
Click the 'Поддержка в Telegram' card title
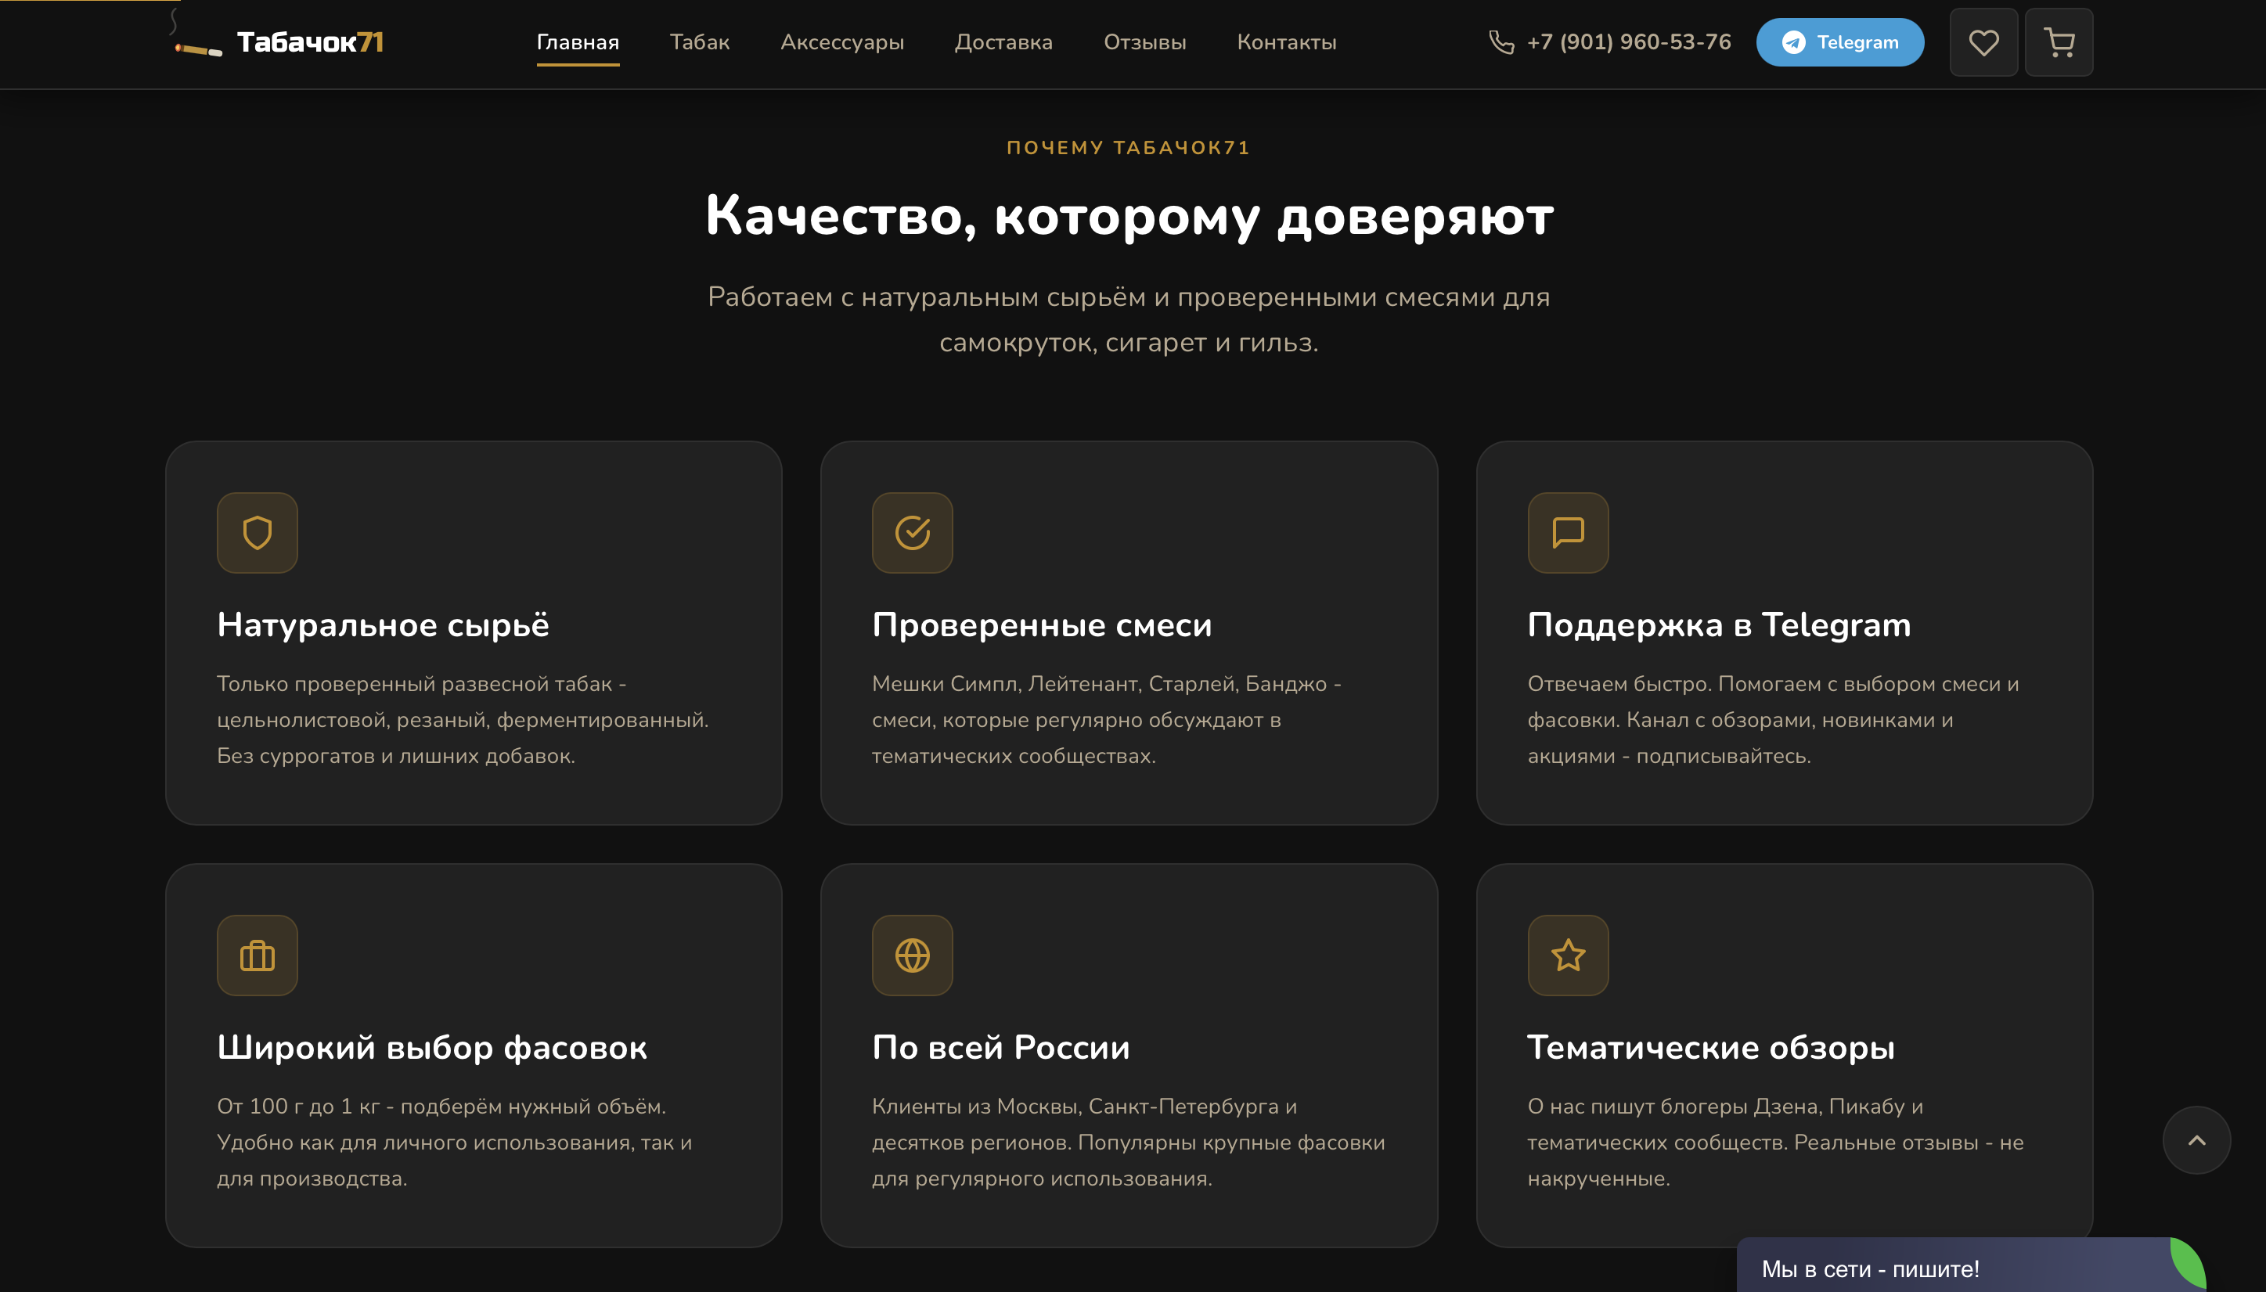click(x=1718, y=624)
